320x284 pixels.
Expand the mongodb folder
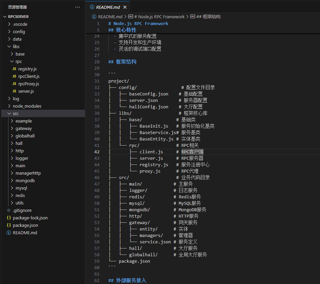(12, 180)
